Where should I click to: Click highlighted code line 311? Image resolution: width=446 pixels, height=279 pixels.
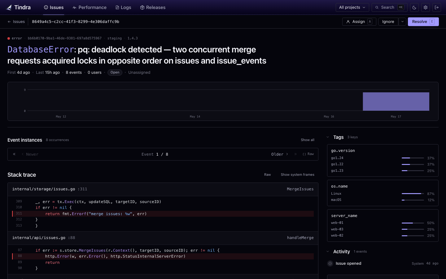163,214
